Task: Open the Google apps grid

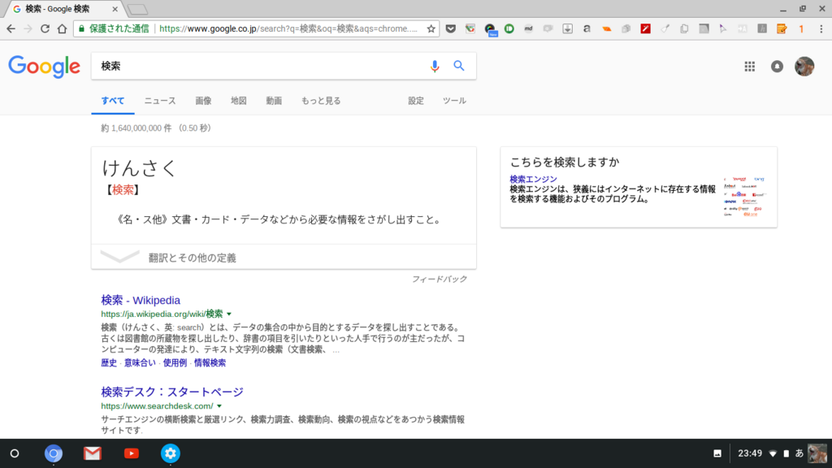Action: pos(749,67)
